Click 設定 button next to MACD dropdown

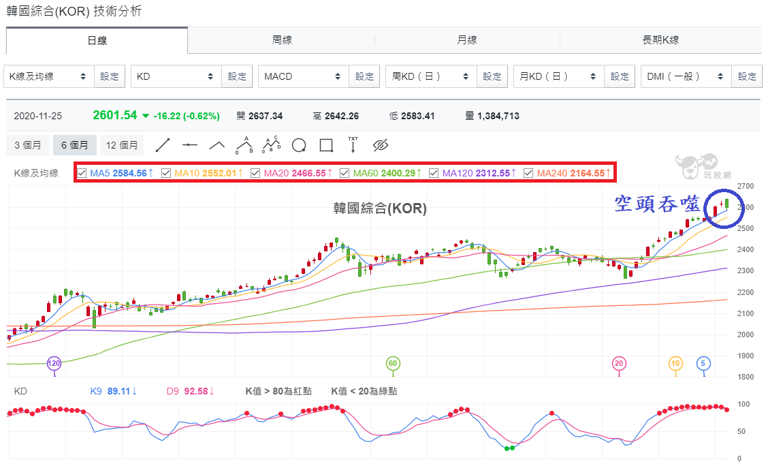tap(364, 76)
